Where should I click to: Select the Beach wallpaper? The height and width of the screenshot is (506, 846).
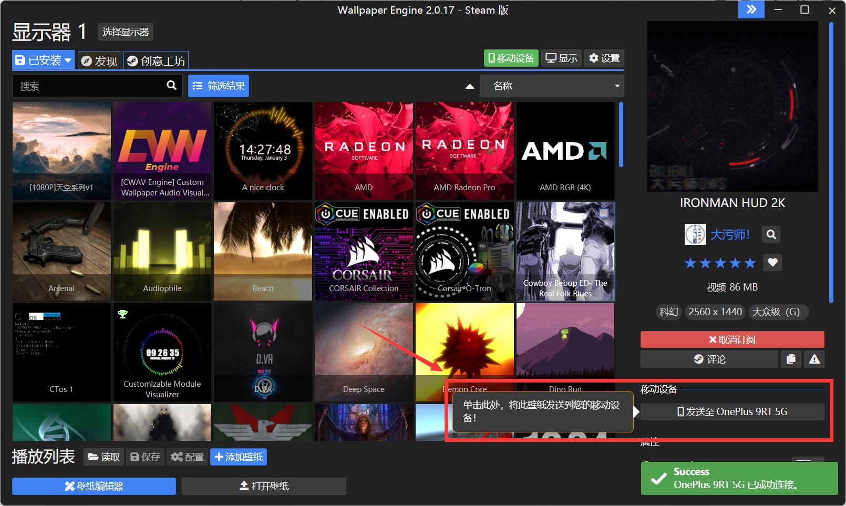point(263,252)
